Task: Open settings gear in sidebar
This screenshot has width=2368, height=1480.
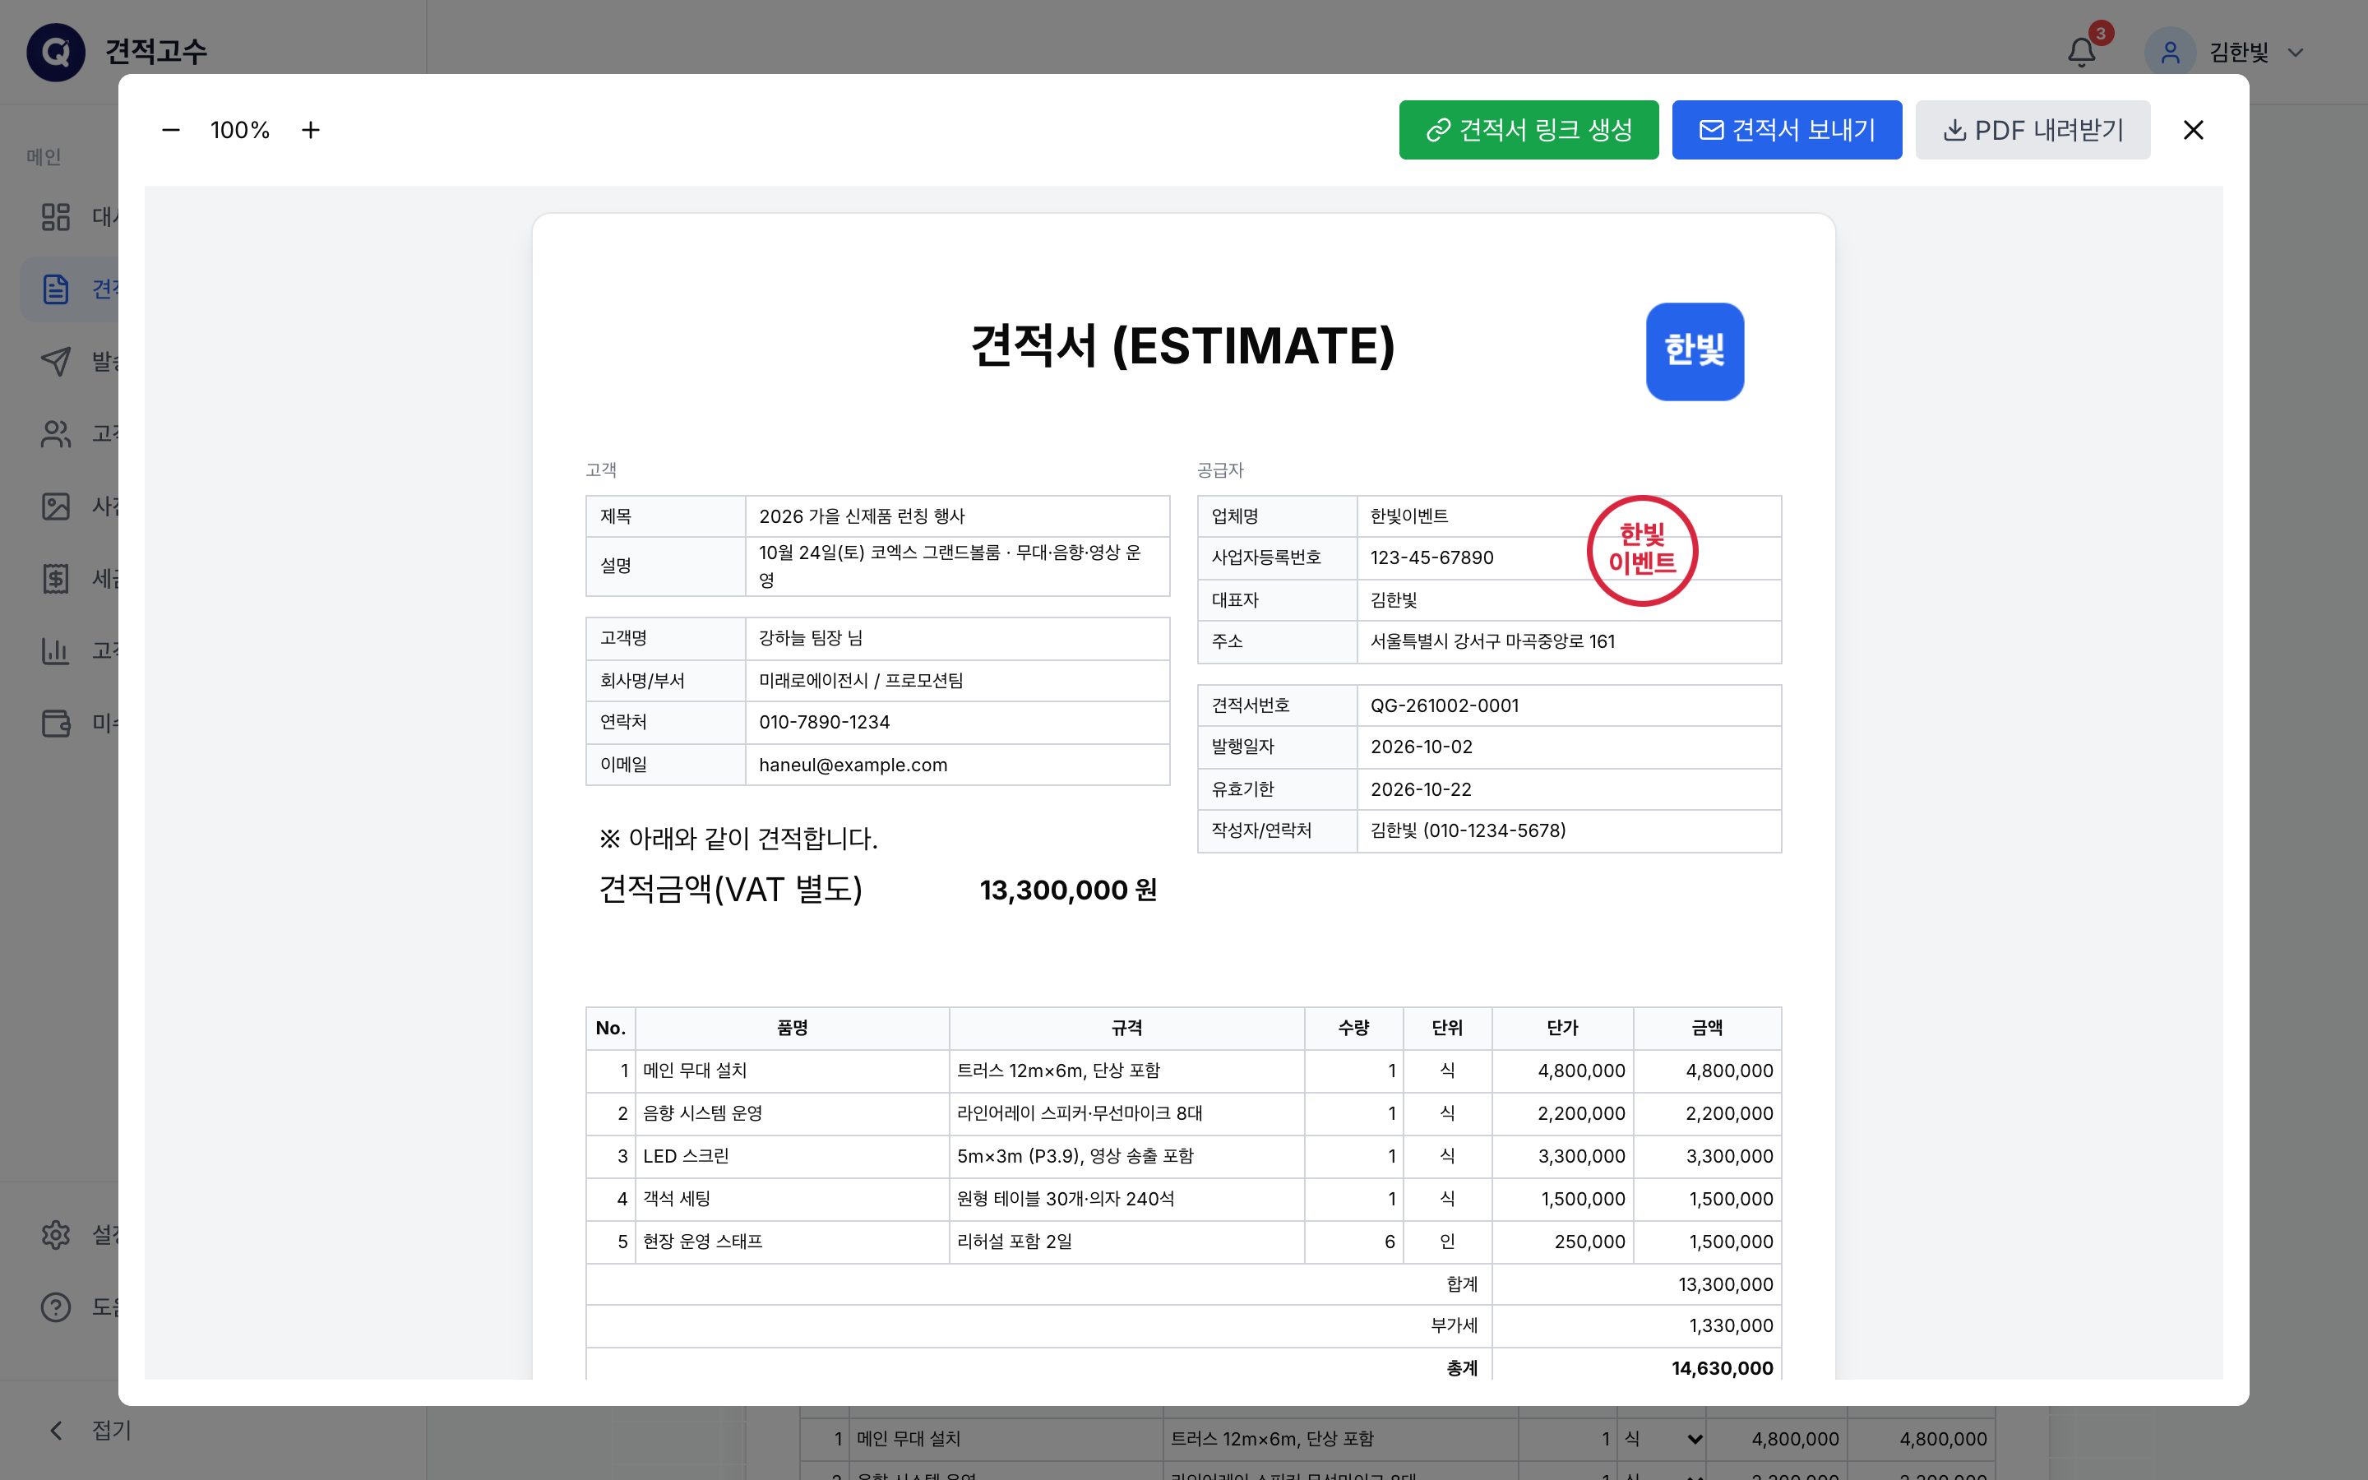Action: pyautogui.click(x=56, y=1234)
